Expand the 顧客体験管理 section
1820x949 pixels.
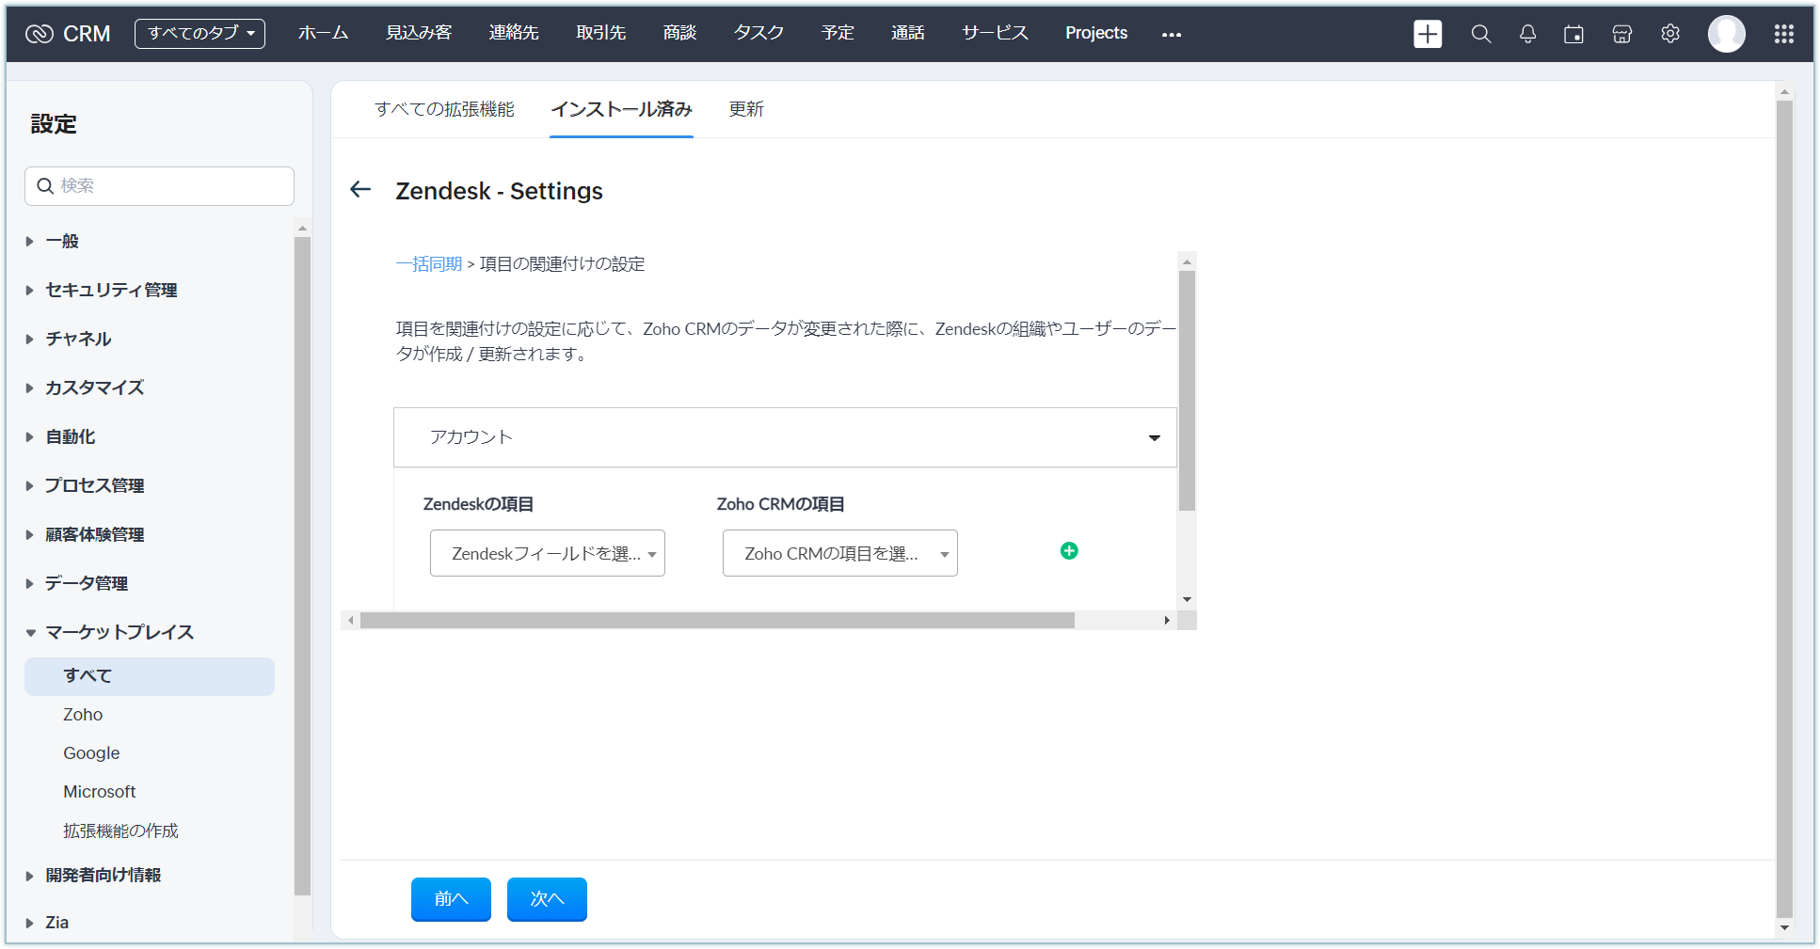point(94,534)
